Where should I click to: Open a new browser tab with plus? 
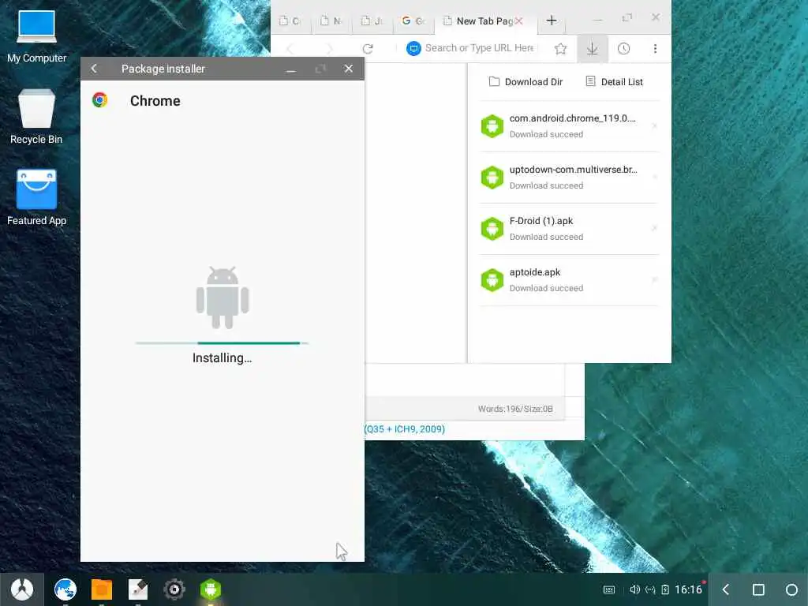coord(552,20)
